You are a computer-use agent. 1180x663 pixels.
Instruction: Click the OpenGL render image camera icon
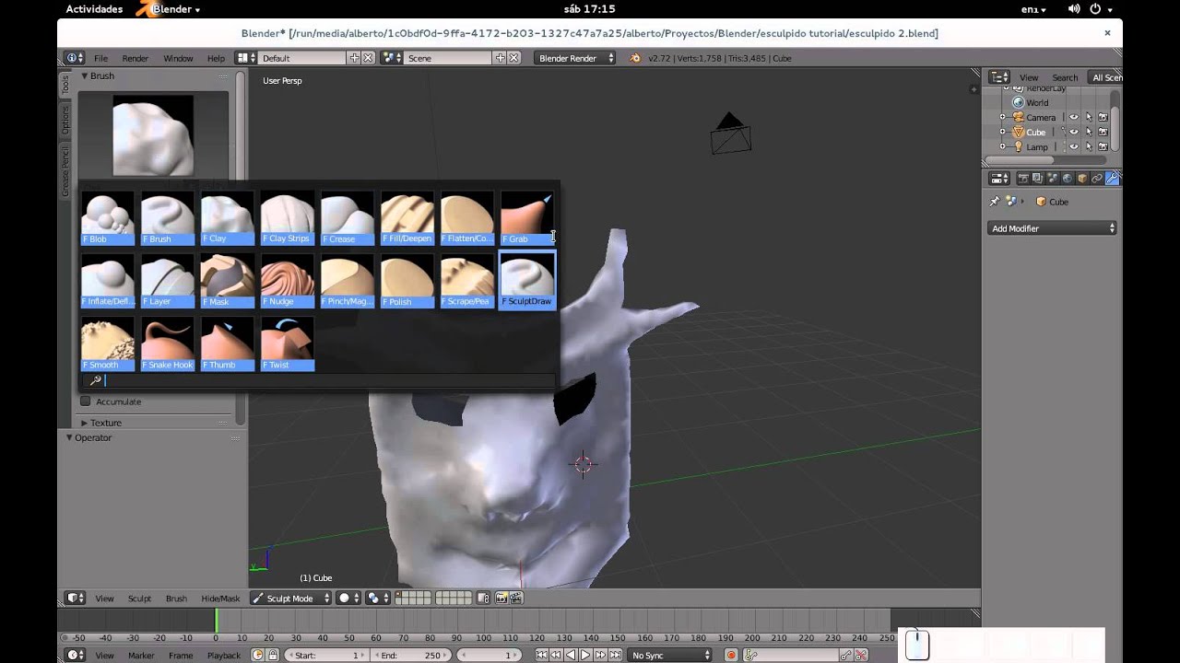click(501, 599)
